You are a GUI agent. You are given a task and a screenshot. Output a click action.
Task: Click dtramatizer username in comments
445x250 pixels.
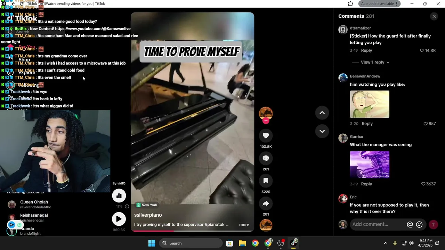pos(360,28)
